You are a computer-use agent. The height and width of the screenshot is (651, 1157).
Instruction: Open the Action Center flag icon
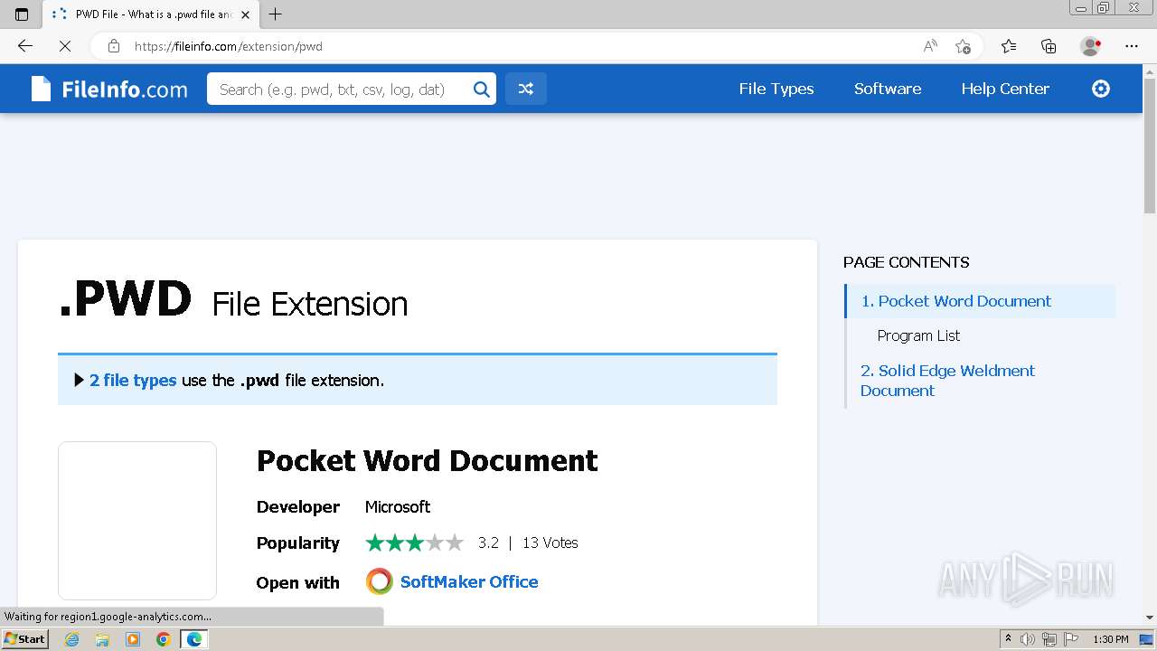(1070, 639)
